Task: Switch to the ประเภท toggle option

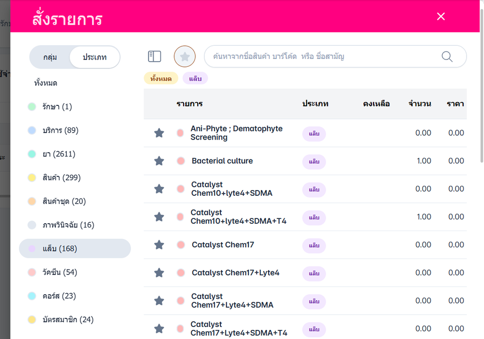Action: click(95, 57)
